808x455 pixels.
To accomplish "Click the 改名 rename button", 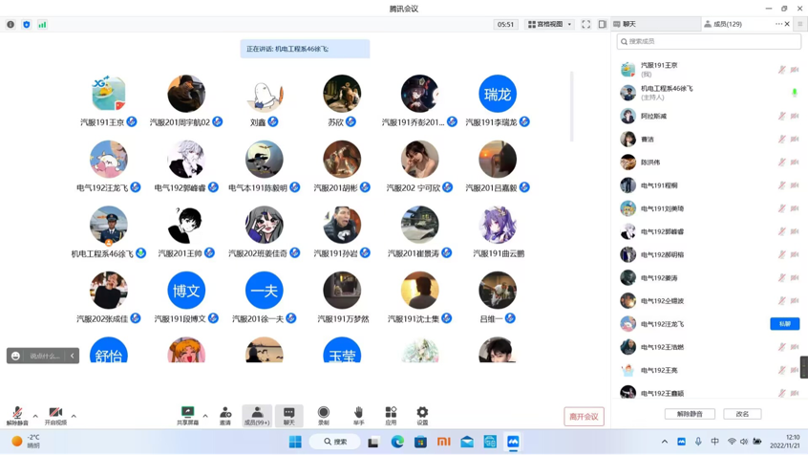I will (742, 414).
